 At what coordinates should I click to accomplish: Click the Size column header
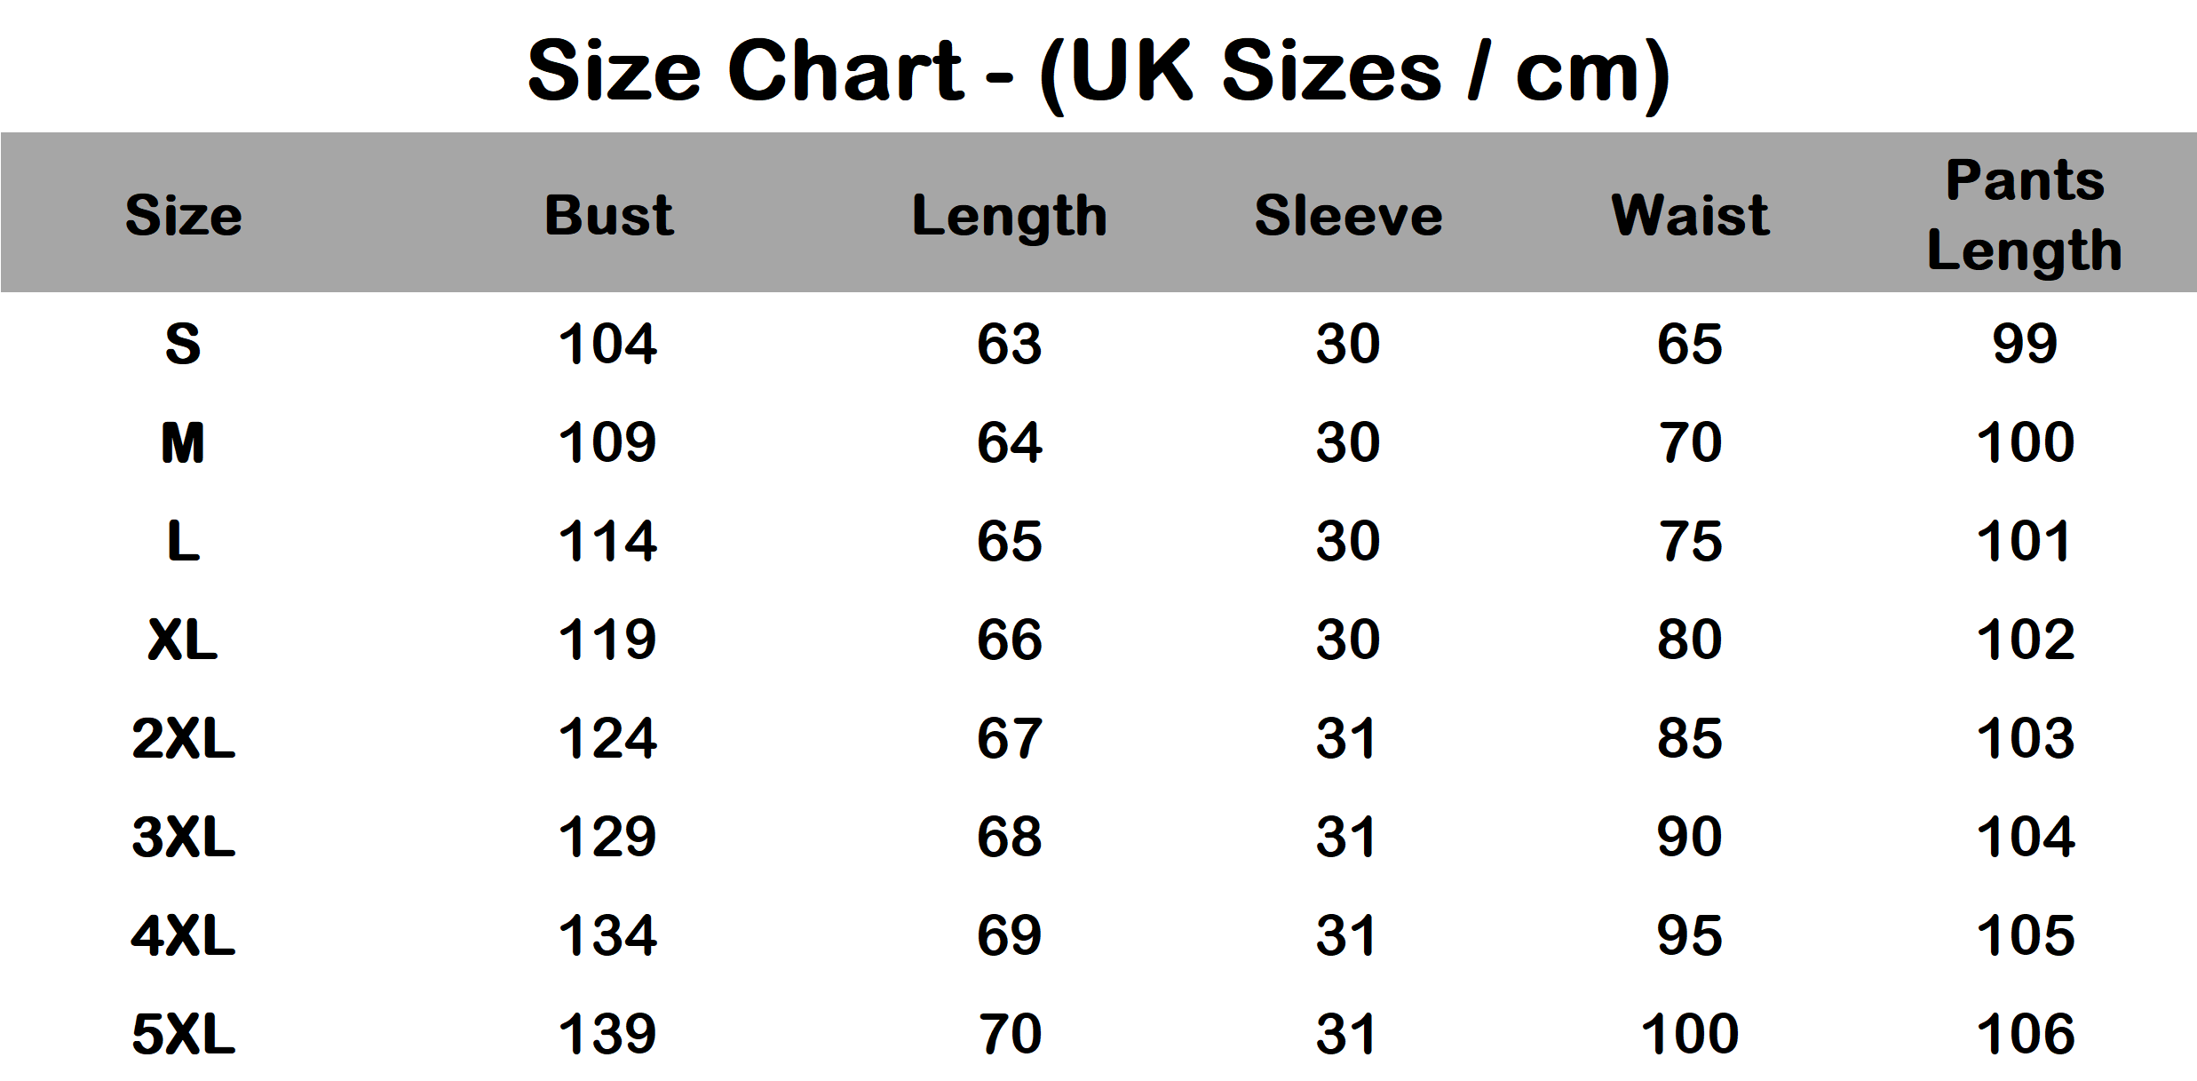coord(184,216)
